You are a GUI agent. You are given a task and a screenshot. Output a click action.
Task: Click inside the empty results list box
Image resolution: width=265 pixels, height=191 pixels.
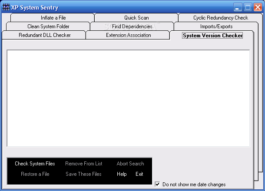click(x=128, y=98)
